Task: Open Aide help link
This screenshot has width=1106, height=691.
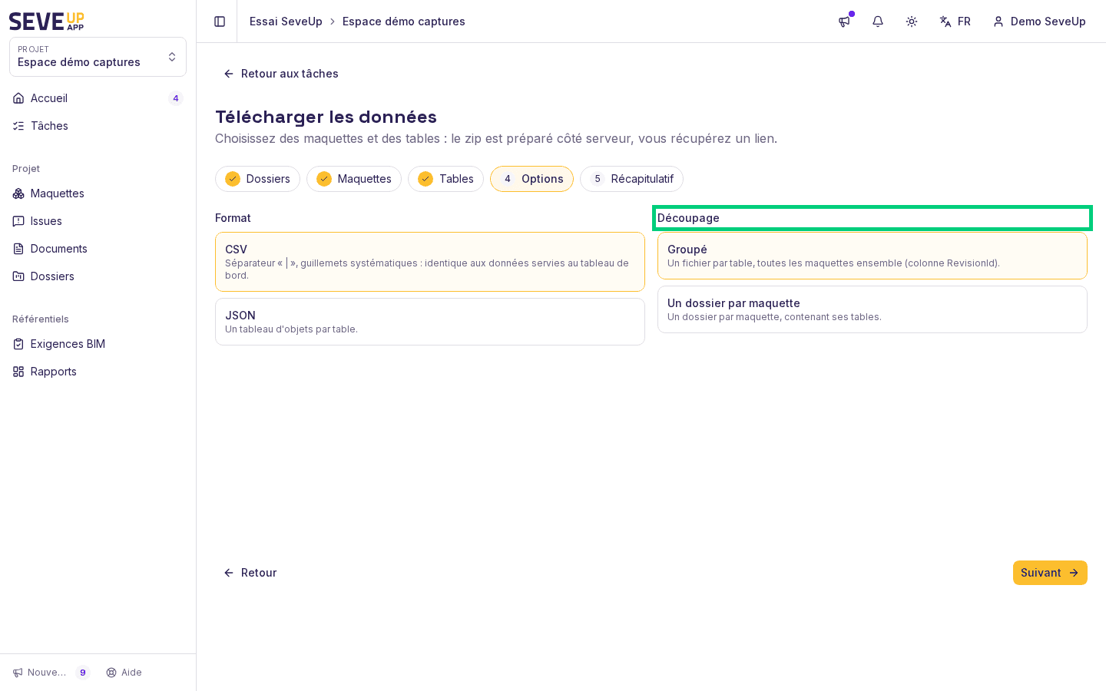Action: 124,673
